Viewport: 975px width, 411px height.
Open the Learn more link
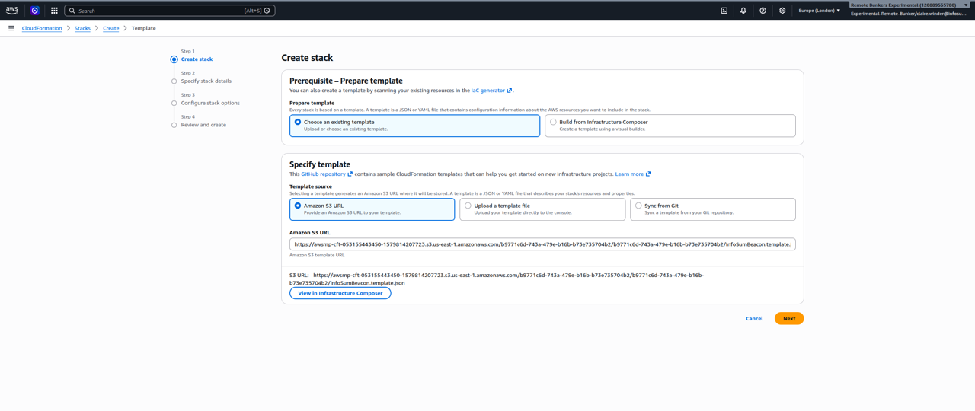633,174
